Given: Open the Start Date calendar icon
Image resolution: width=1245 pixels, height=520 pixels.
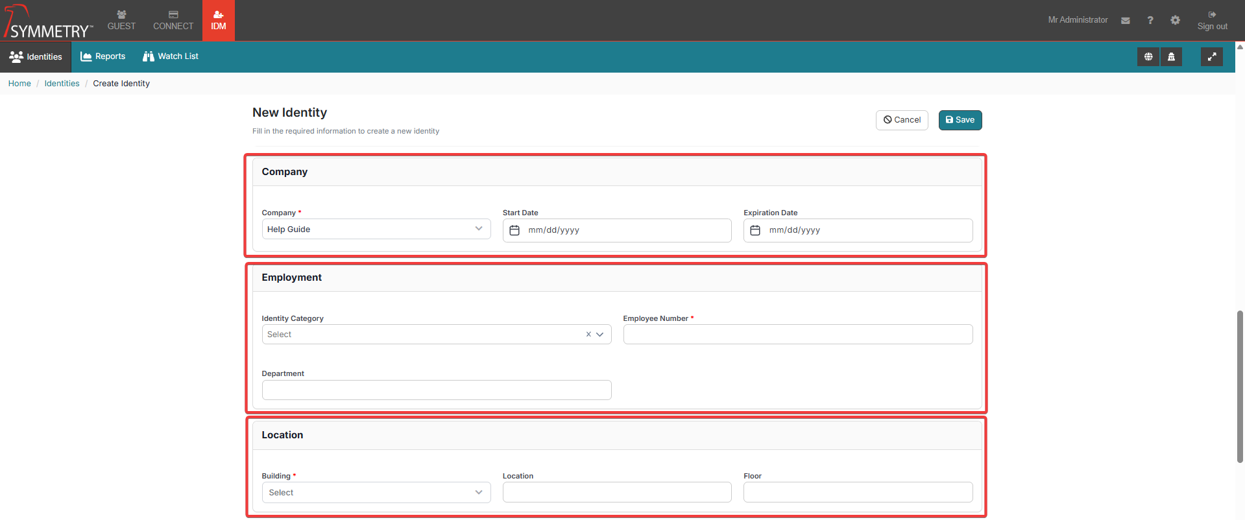Looking at the screenshot, I should [514, 230].
